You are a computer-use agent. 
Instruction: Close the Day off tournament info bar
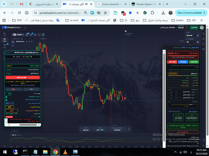point(129,129)
